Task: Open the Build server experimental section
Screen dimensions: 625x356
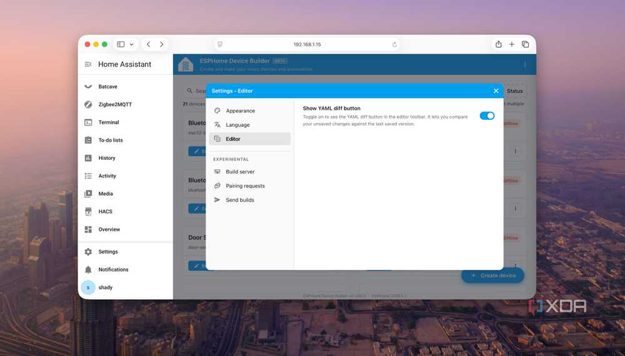Action: point(249,172)
